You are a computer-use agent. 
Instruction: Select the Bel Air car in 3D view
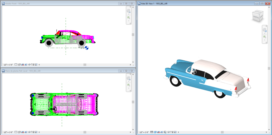pyautogui.click(x=208, y=79)
